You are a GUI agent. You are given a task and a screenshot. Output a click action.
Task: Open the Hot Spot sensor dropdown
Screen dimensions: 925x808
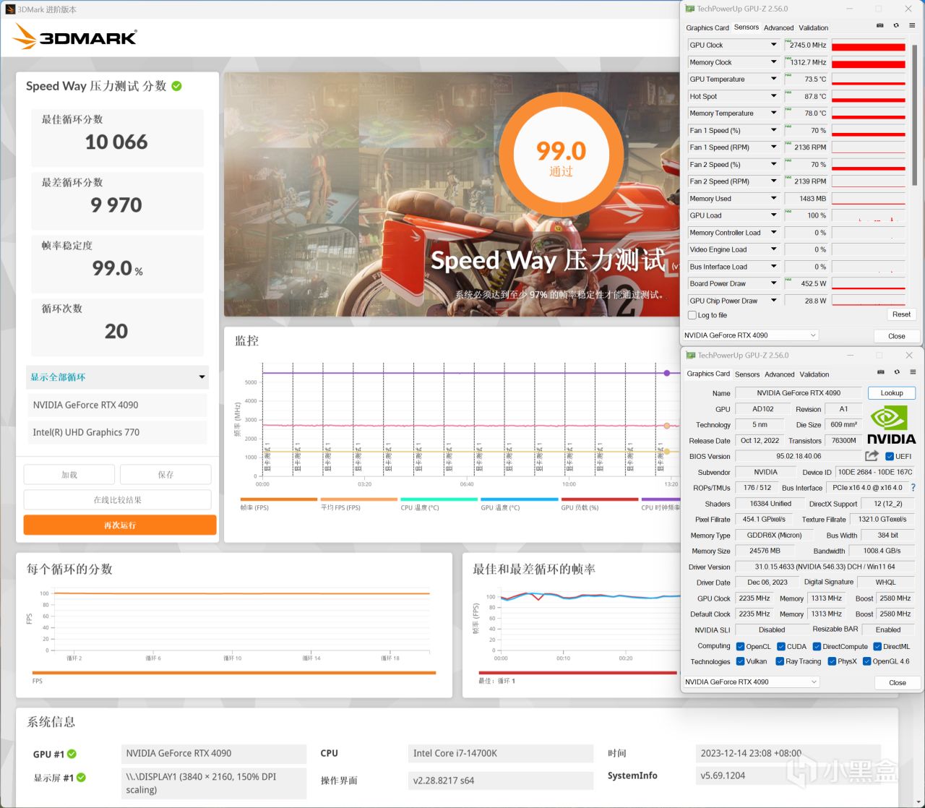point(773,96)
